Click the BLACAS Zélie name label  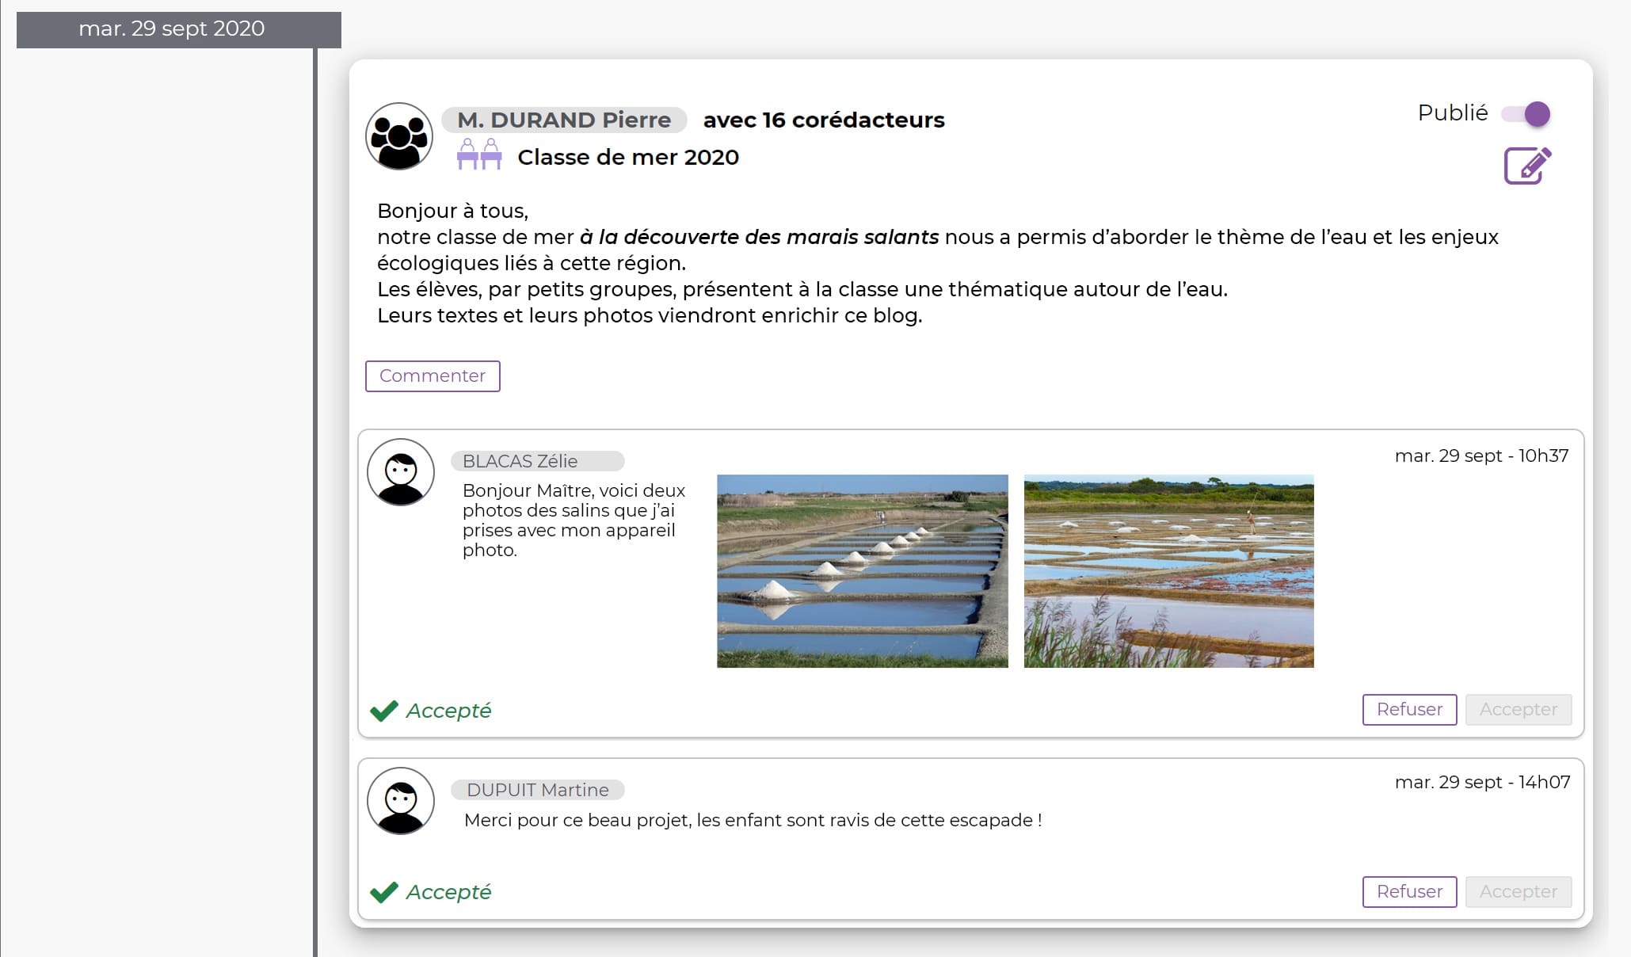click(536, 461)
